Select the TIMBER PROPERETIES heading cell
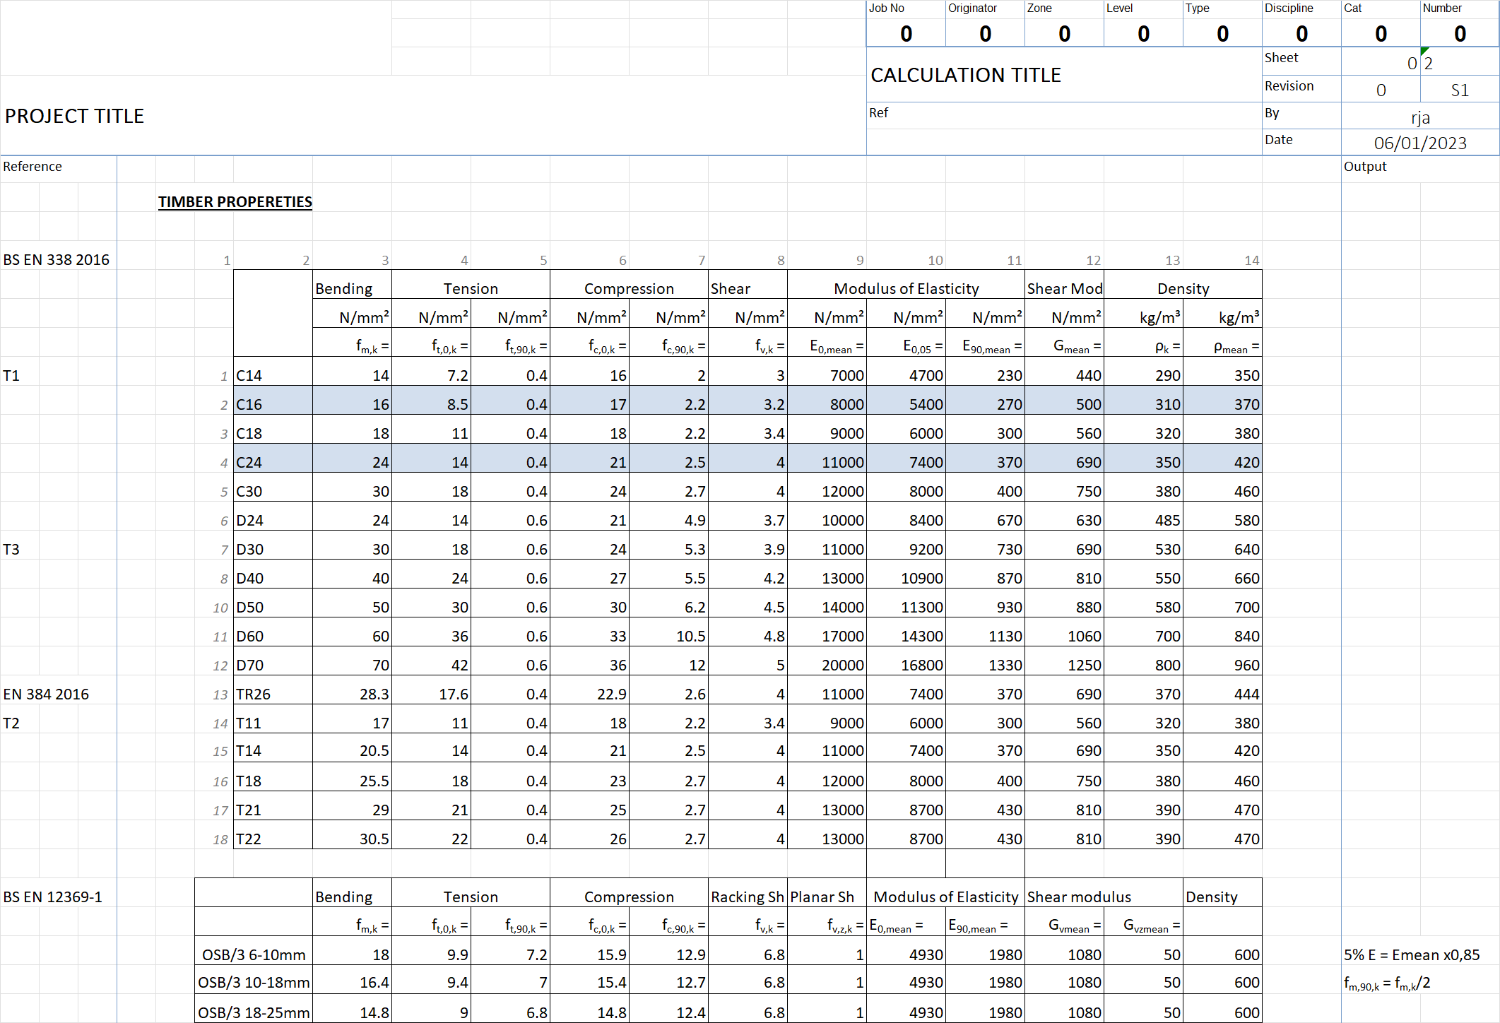Viewport: 1500px width, 1023px height. pos(235,202)
